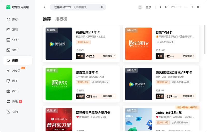Click the 已售1926 sold count

(x=161, y=50)
